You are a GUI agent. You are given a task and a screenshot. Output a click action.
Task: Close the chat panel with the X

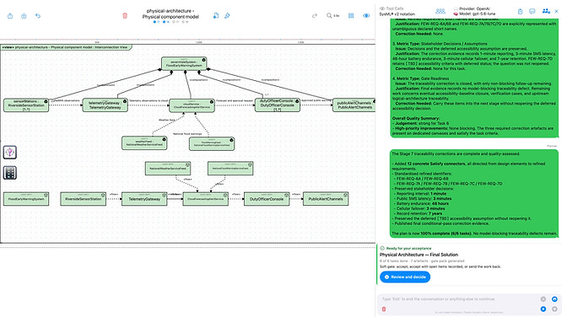pos(556,12)
